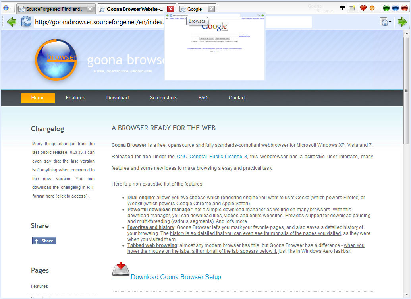Screen dimensions: 411x299
Task: Reload the page with the refresh icon
Action: pyautogui.click(x=26, y=21)
